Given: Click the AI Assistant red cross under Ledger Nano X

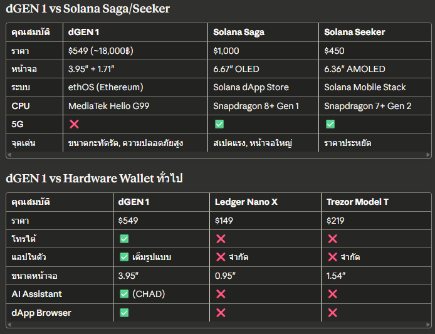Looking at the screenshot, I should click(220, 294).
